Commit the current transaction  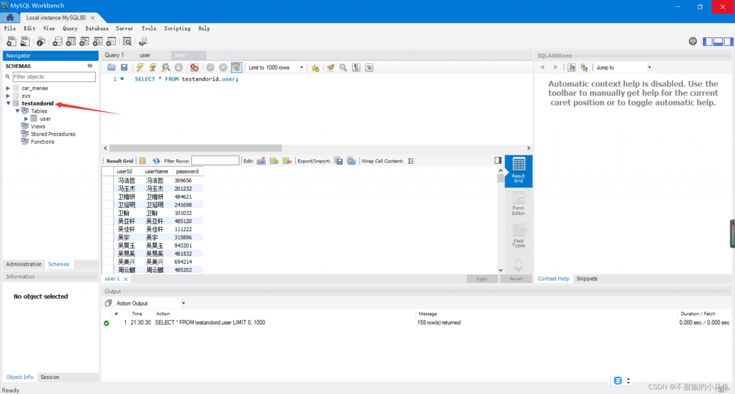(210, 68)
